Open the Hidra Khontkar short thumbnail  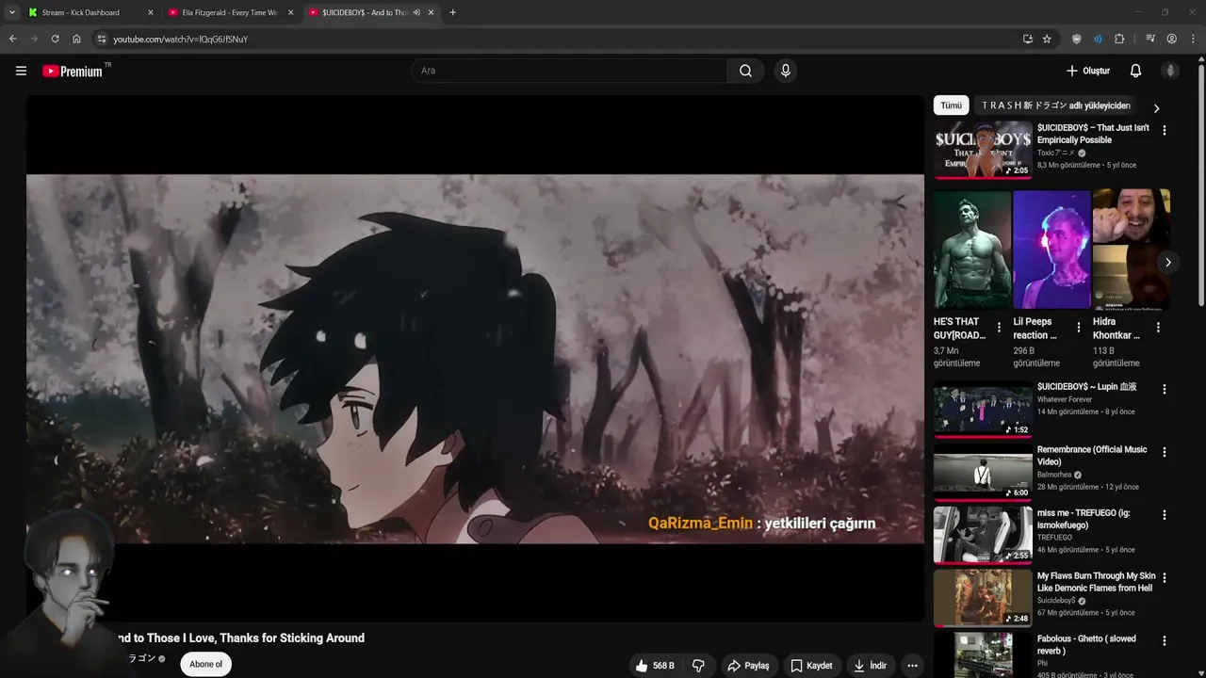[1131, 250]
